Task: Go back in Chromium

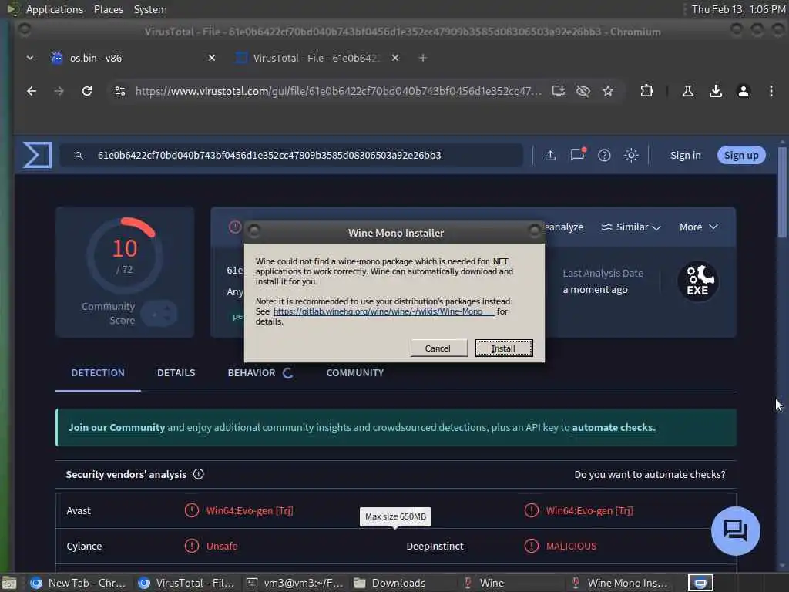Action: [32, 91]
